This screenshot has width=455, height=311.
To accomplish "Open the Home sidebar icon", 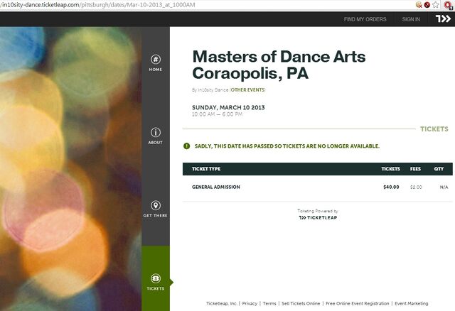I will 156,60.
